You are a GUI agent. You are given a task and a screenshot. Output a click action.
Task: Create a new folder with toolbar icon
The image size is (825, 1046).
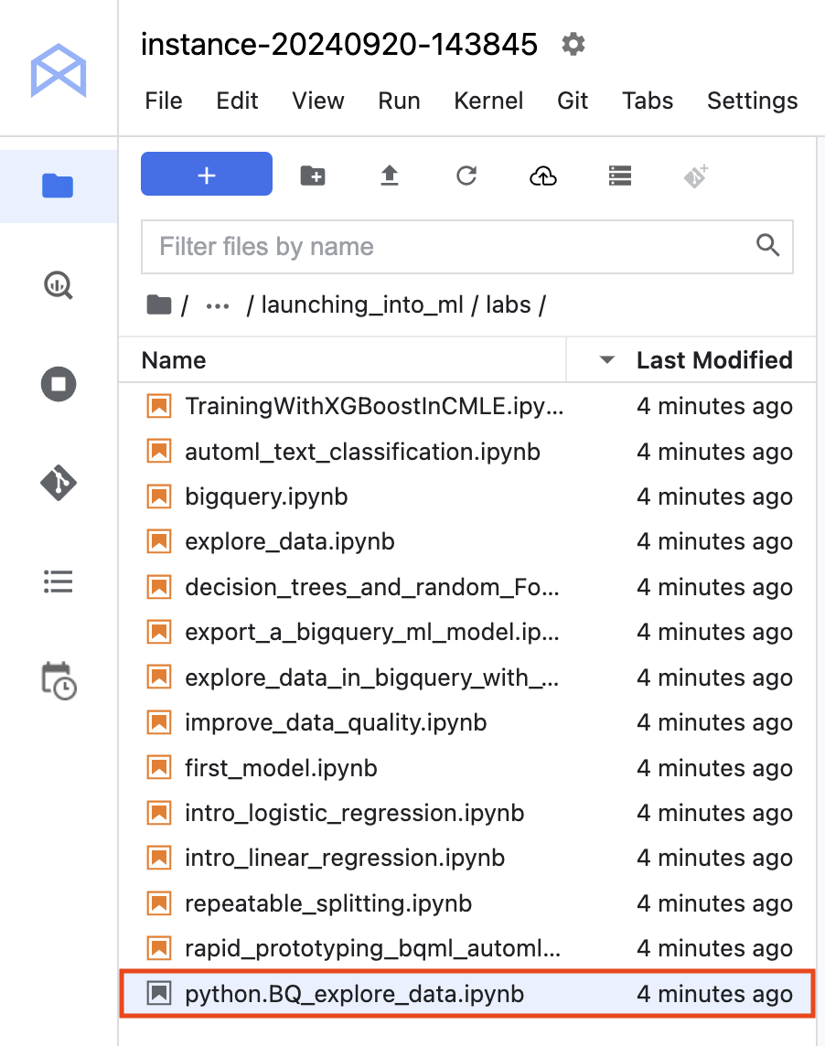click(x=312, y=174)
